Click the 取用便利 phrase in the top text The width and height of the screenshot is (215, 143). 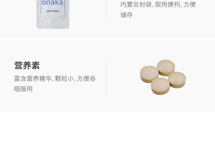coord(167,5)
